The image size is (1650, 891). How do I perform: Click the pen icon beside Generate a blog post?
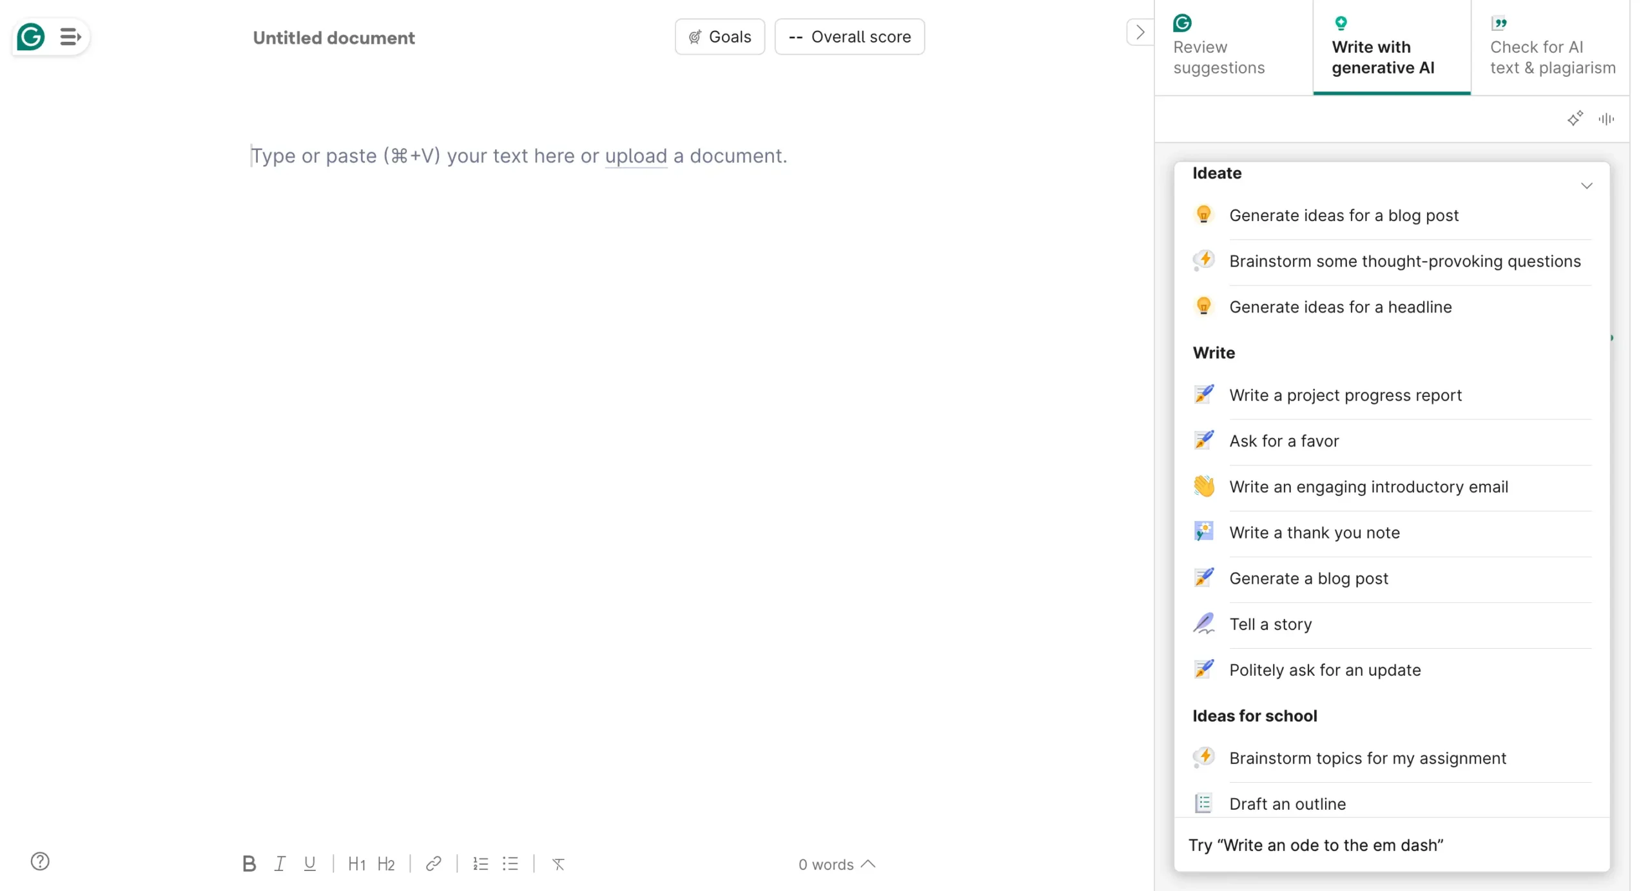click(x=1203, y=577)
